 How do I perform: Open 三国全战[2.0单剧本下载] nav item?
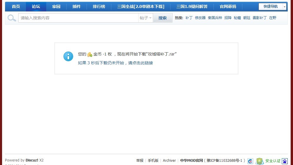pos(140,6)
